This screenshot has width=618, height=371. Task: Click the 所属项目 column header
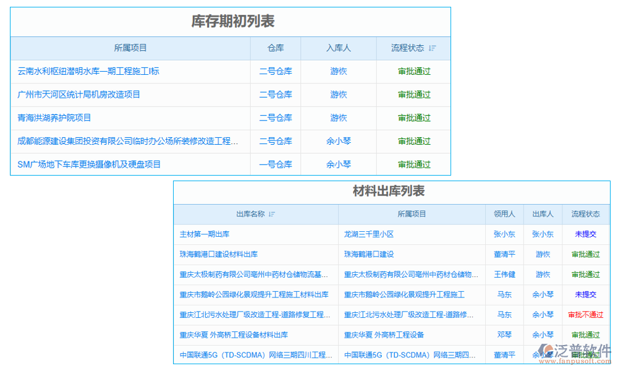tap(130, 48)
